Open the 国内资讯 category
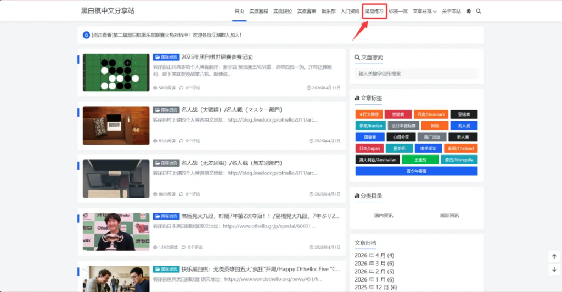The image size is (562, 292). click(x=384, y=215)
